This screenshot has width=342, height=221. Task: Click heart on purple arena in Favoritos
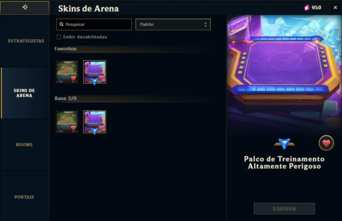pyautogui.click(x=101, y=78)
